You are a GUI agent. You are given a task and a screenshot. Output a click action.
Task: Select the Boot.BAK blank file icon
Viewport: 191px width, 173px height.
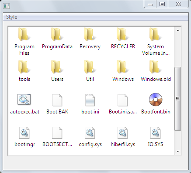pyautogui.click(x=57, y=100)
